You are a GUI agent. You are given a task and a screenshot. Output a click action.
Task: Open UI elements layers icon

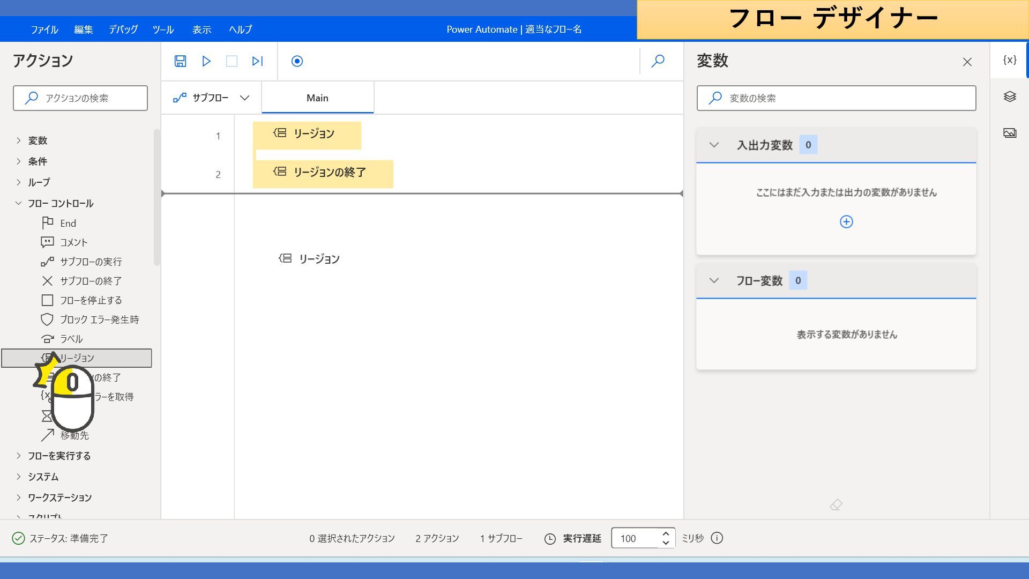click(1010, 96)
